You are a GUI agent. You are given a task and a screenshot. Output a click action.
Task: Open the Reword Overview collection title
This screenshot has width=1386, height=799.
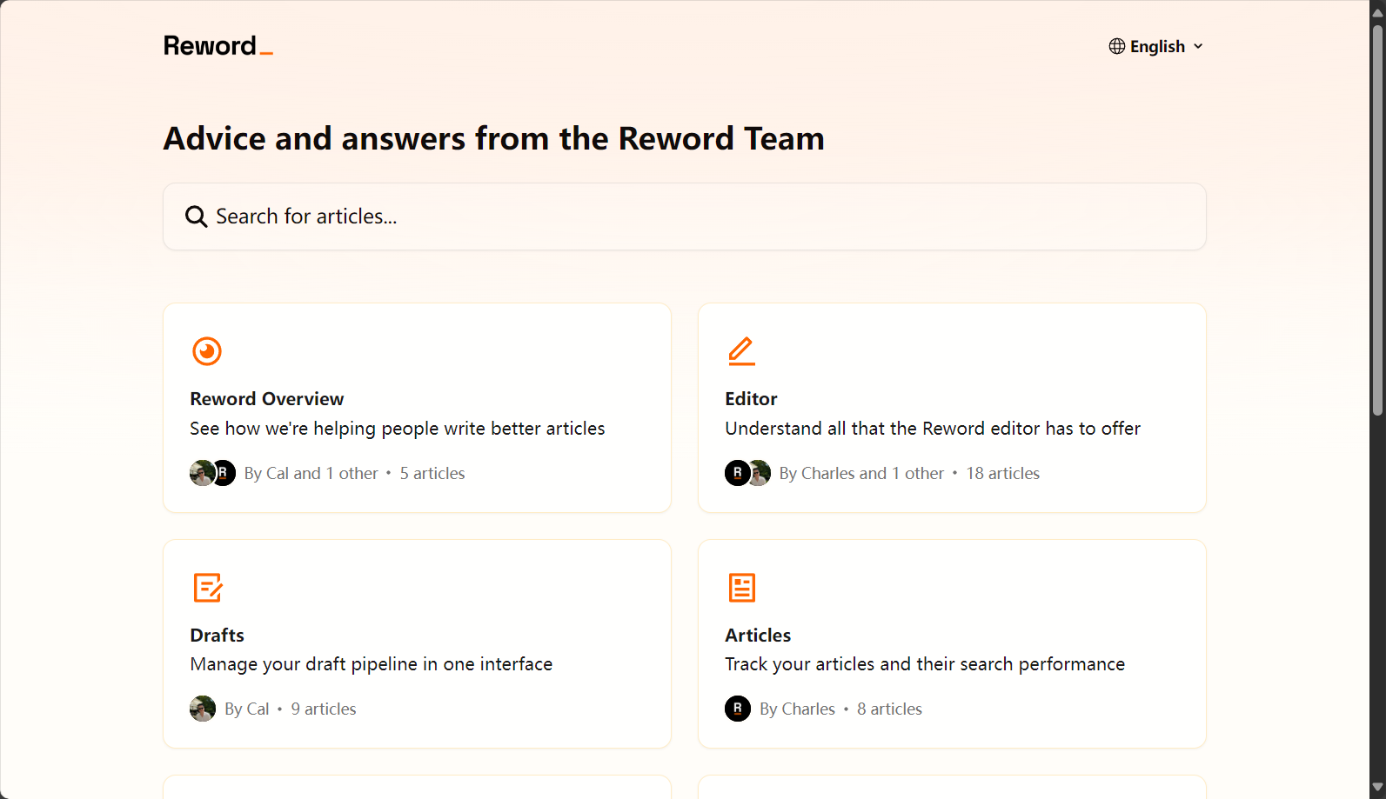267,399
